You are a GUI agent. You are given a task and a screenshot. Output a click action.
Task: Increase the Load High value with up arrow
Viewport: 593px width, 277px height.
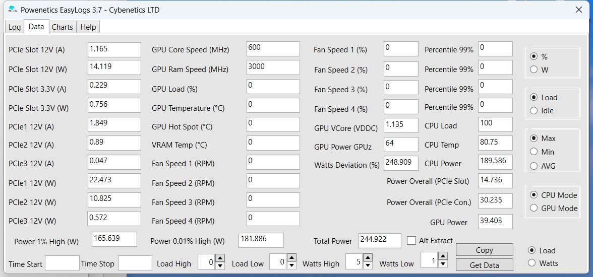point(220,258)
